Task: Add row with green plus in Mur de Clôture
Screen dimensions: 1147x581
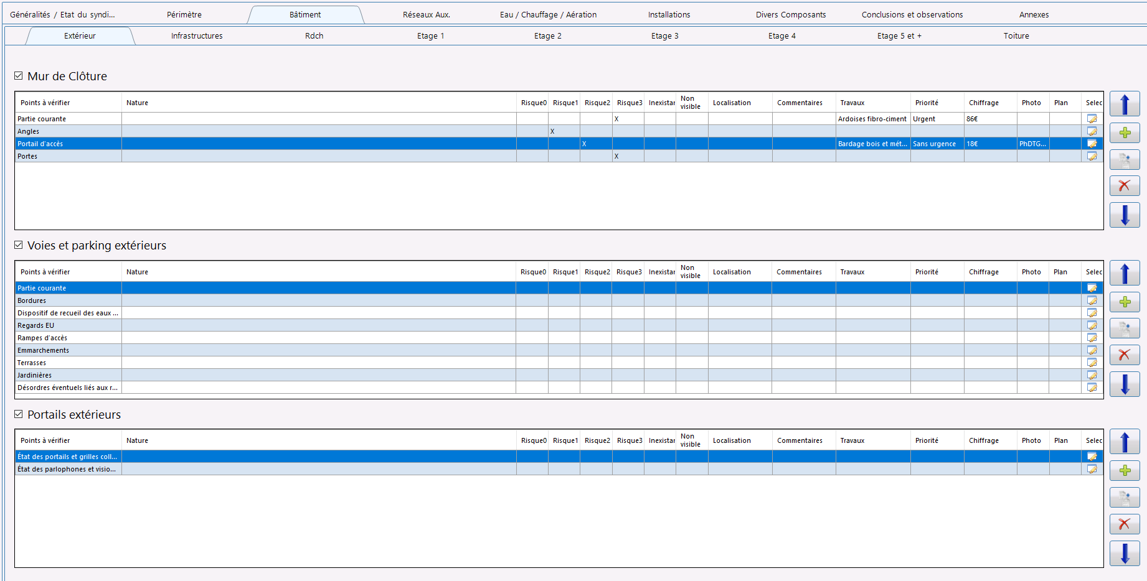Action: (x=1125, y=132)
